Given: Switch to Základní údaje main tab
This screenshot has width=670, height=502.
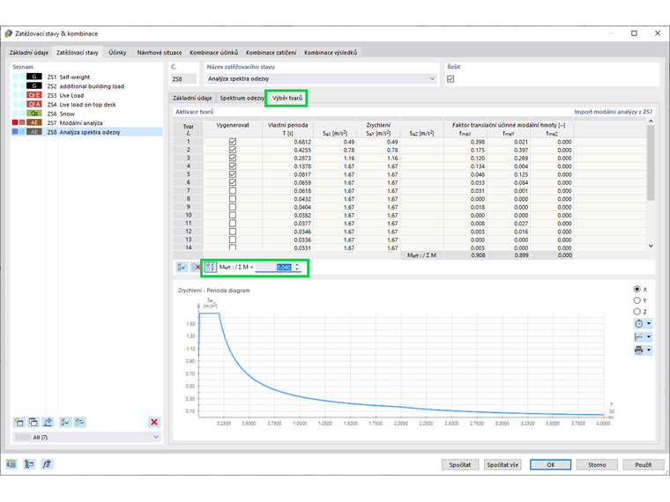Looking at the screenshot, I should point(28,53).
